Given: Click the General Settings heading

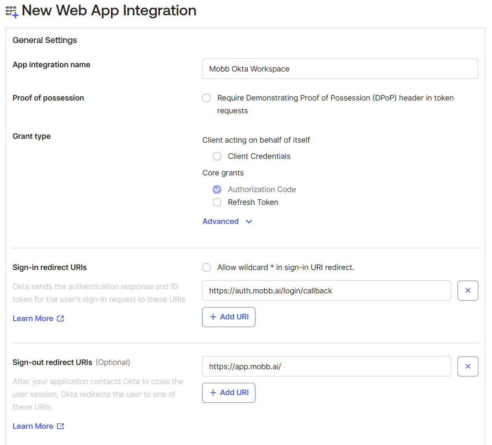Looking at the screenshot, I should tap(45, 40).
